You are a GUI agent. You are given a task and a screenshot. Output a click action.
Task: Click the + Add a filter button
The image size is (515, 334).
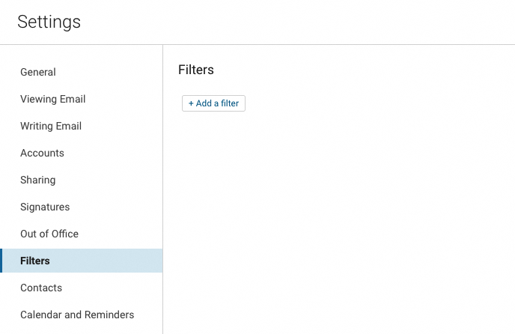tap(213, 103)
